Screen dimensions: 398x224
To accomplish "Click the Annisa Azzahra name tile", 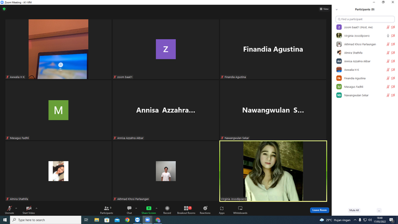I will [x=166, y=110].
